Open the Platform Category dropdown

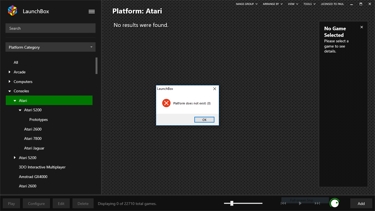pyautogui.click(x=51, y=47)
